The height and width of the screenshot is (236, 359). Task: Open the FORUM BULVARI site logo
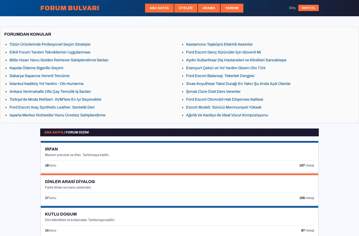(70, 8)
